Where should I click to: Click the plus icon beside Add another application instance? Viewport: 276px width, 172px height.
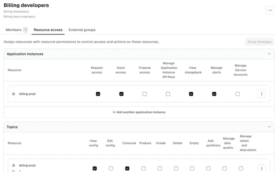coord(114,112)
